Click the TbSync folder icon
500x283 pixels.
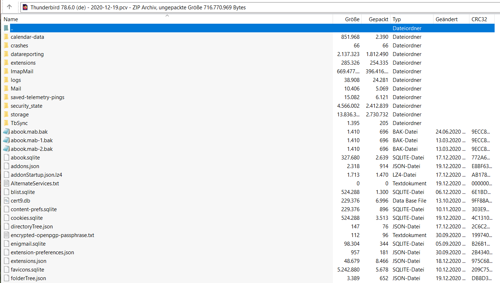click(6, 123)
